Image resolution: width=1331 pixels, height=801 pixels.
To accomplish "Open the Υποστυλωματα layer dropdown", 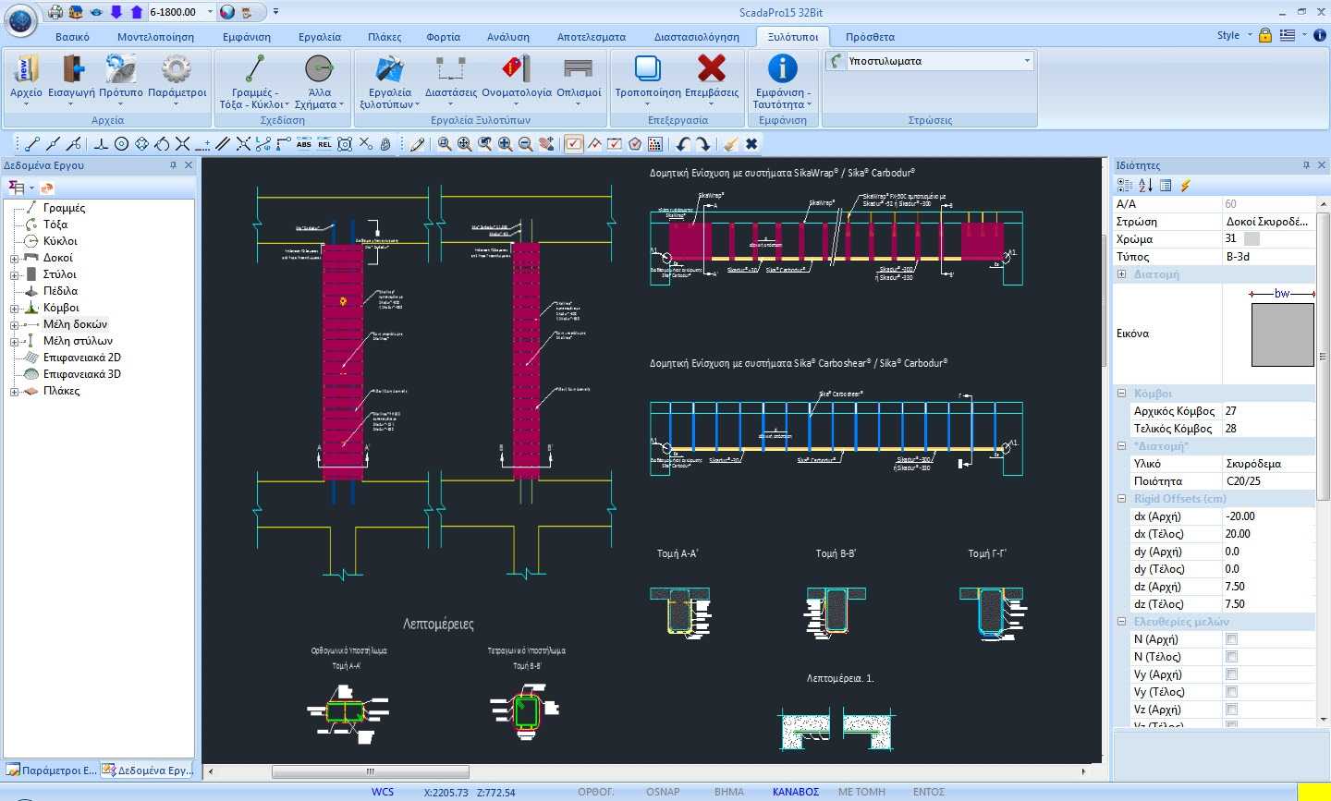I will pyautogui.click(x=1027, y=61).
